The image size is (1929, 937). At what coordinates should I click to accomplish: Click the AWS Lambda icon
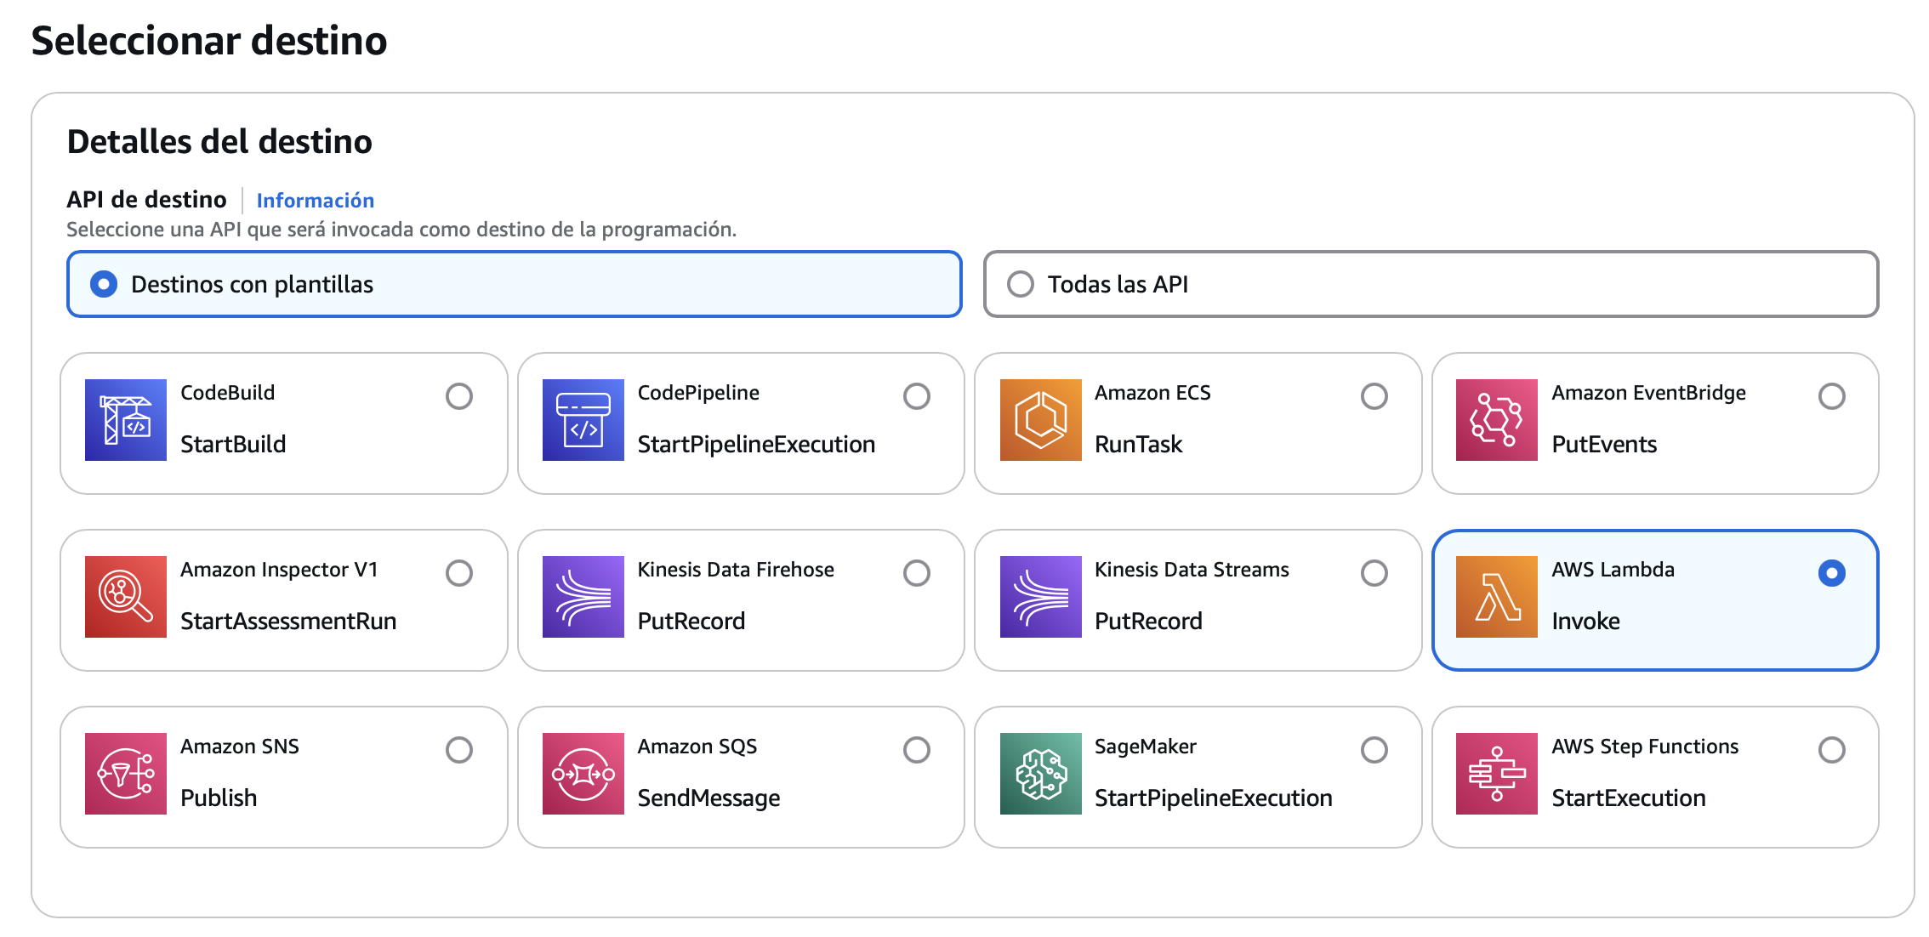pyautogui.click(x=1497, y=597)
